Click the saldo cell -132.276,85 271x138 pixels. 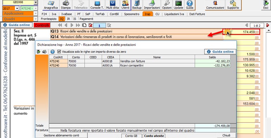click(212, 65)
